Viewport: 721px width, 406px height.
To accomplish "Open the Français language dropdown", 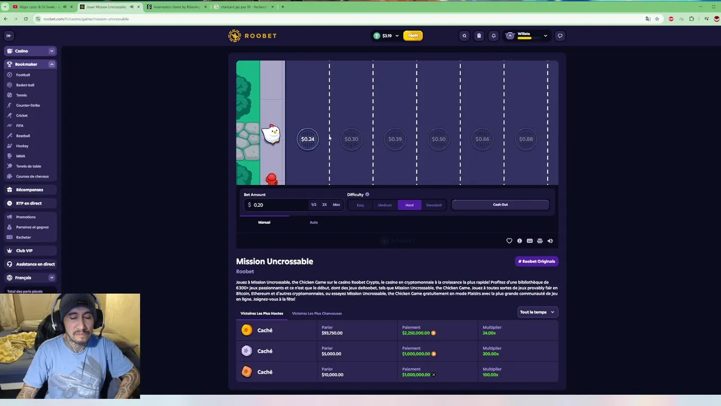I will [30, 277].
